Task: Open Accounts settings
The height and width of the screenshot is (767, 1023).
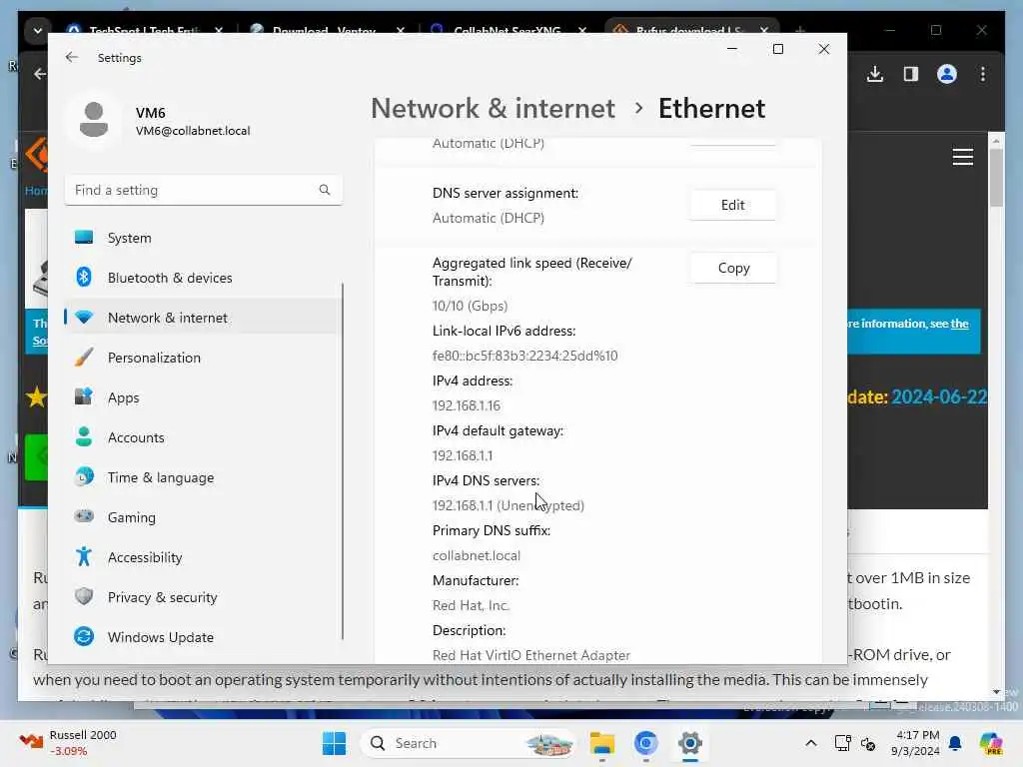Action: click(204, 437)
